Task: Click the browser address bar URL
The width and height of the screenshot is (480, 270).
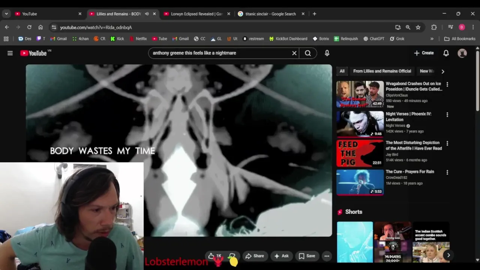Action: tap(96, 27)
